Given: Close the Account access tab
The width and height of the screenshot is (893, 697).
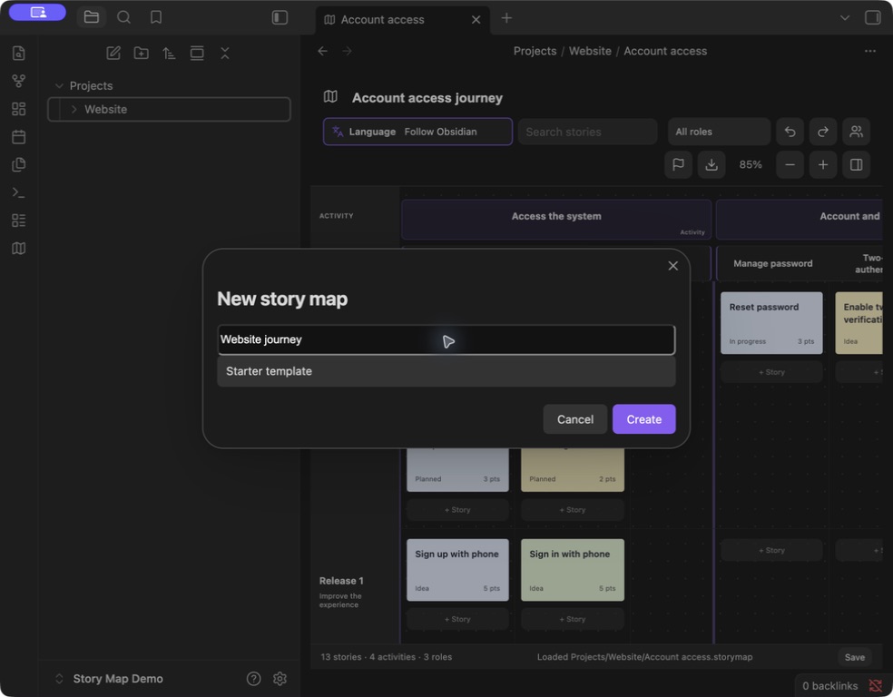Looking at the screenshot, I should (x=476, y=20).
